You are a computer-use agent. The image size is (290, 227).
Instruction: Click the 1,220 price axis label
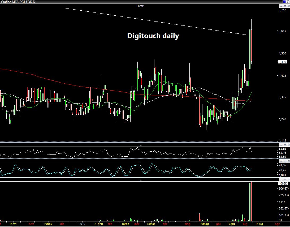point(282,119)
